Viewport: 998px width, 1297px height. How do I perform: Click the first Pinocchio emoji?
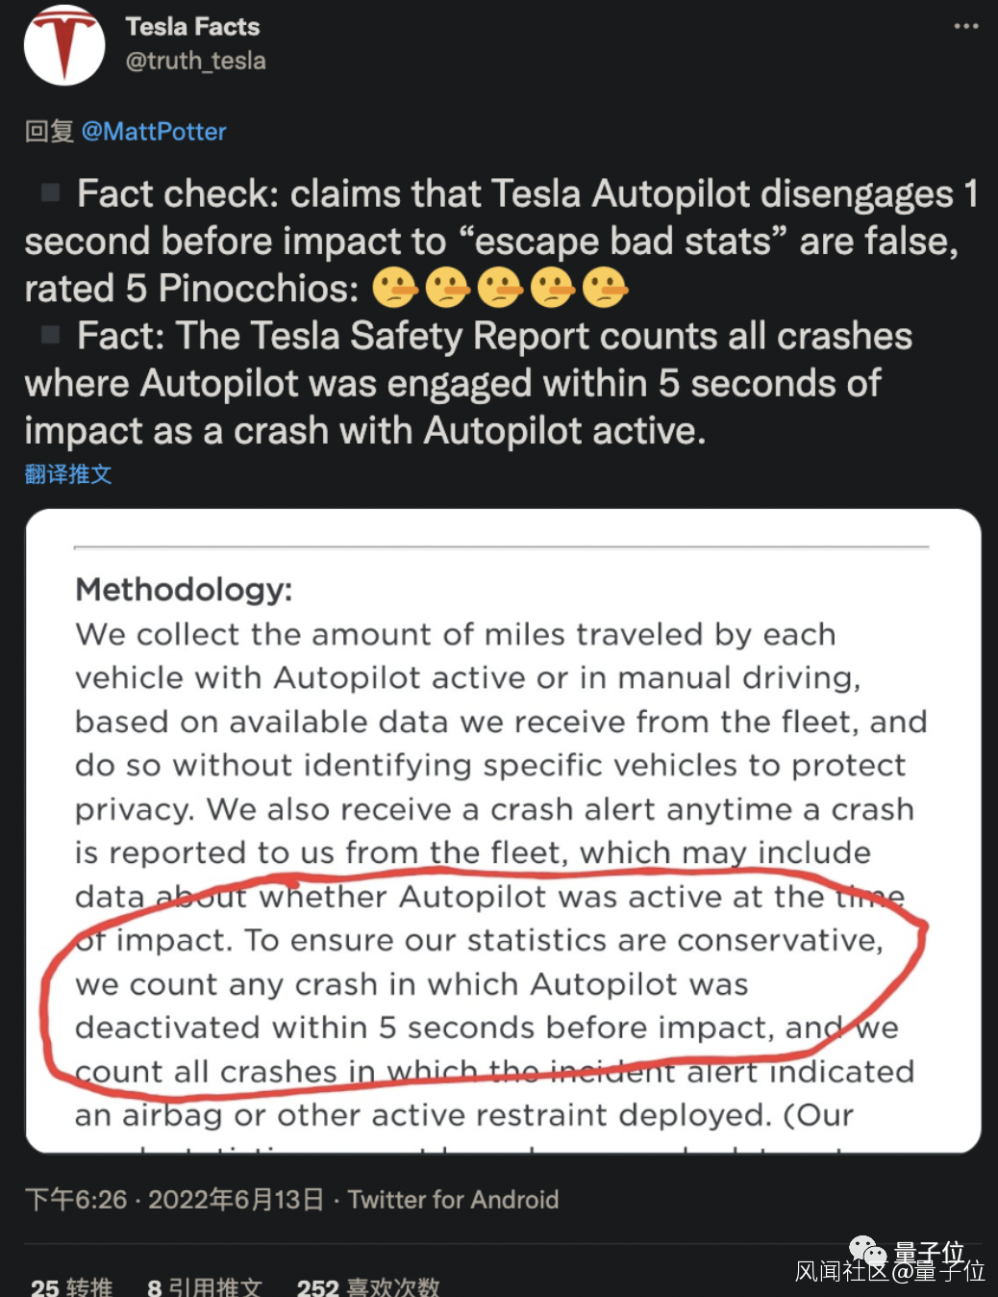pyautogui.click(x=394, y=288)
